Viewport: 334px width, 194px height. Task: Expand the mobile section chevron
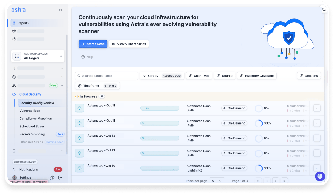click(x=62, y=151)
